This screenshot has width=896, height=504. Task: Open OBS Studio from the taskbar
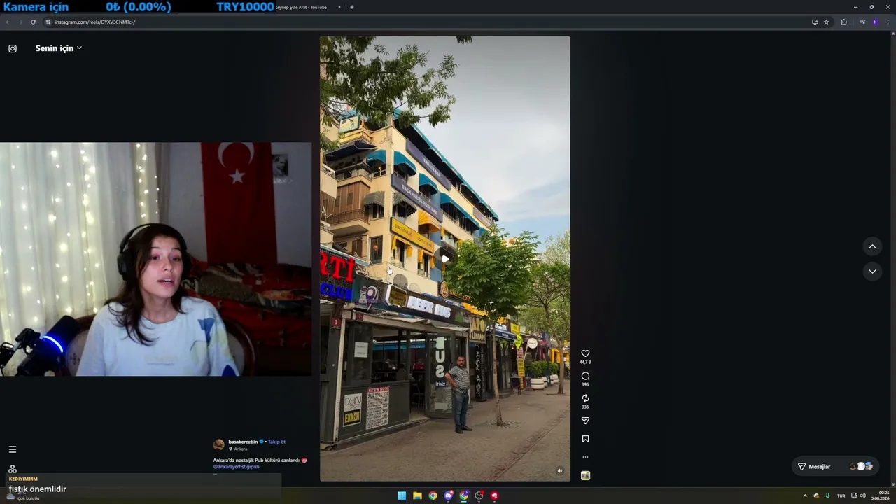point(479,496)
